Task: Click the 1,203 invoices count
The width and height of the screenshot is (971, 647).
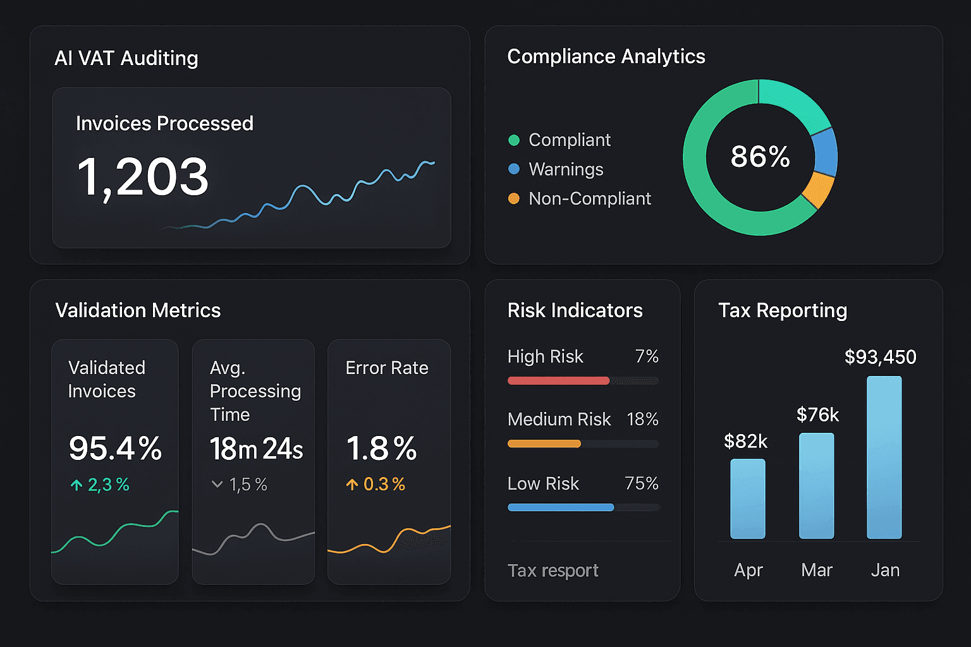Action: pos(143,178)
